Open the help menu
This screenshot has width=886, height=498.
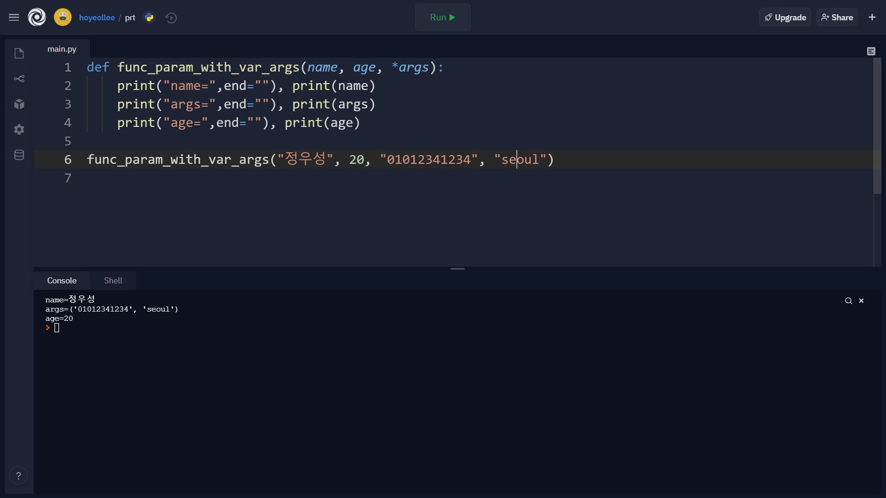pos(18,475)
